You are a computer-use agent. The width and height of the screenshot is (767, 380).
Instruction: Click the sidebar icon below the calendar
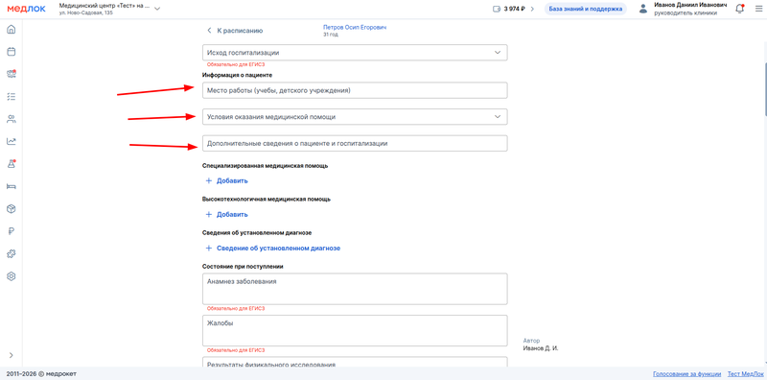[12, 74]
